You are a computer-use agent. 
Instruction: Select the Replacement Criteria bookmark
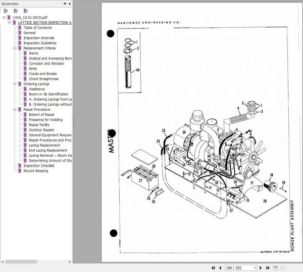click(x=39, y=48)
